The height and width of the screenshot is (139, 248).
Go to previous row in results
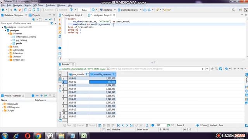[123, 125]
